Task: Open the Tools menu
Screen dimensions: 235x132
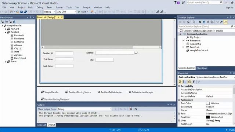Action: point(69,7)
